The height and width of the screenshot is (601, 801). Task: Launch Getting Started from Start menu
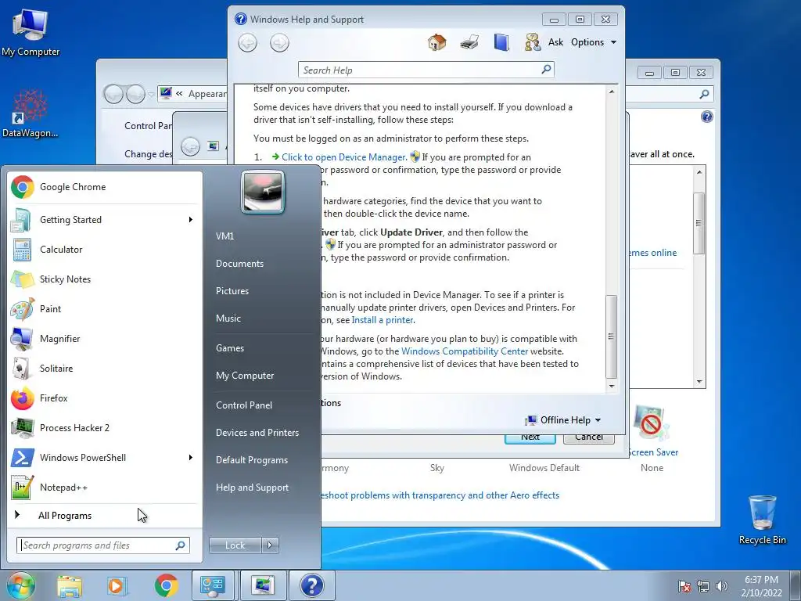click(105, 220)
